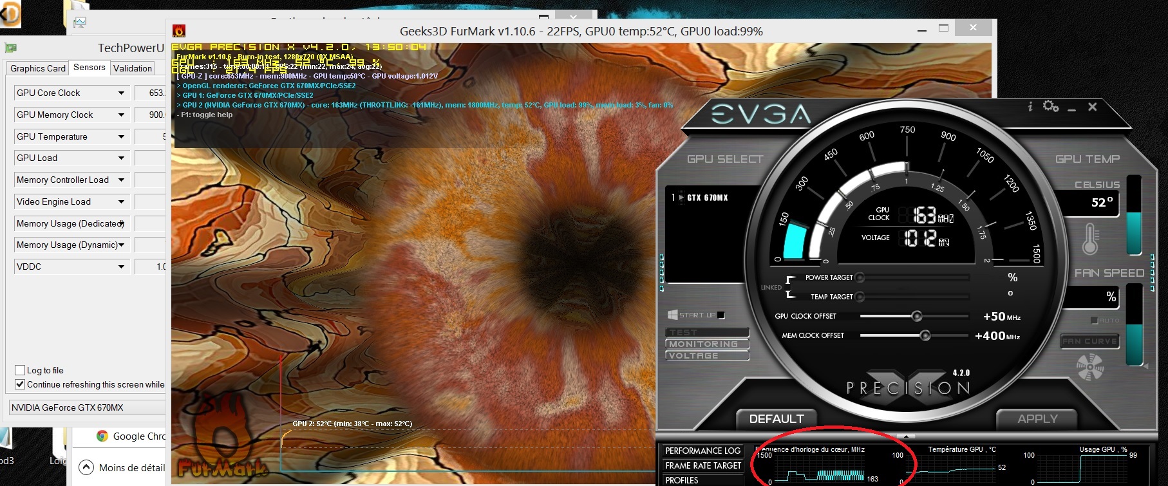Switch to the Validation tab
Screen dimensions: 1168x486
click(133, 68)
